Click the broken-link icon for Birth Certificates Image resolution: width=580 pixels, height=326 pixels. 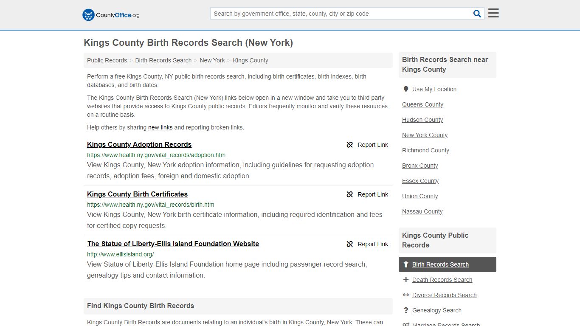click(350, 194)
